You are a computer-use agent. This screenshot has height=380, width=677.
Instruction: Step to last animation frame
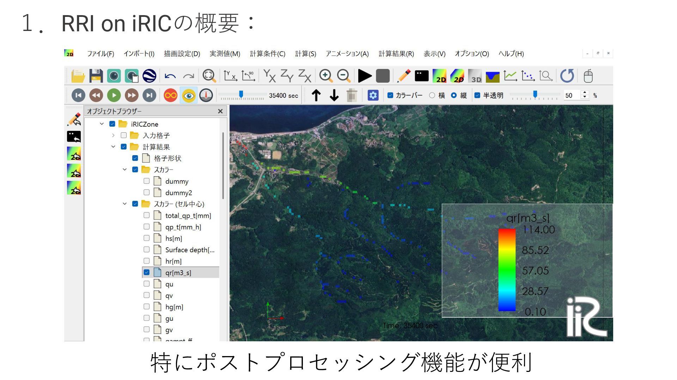click(149, 95)
